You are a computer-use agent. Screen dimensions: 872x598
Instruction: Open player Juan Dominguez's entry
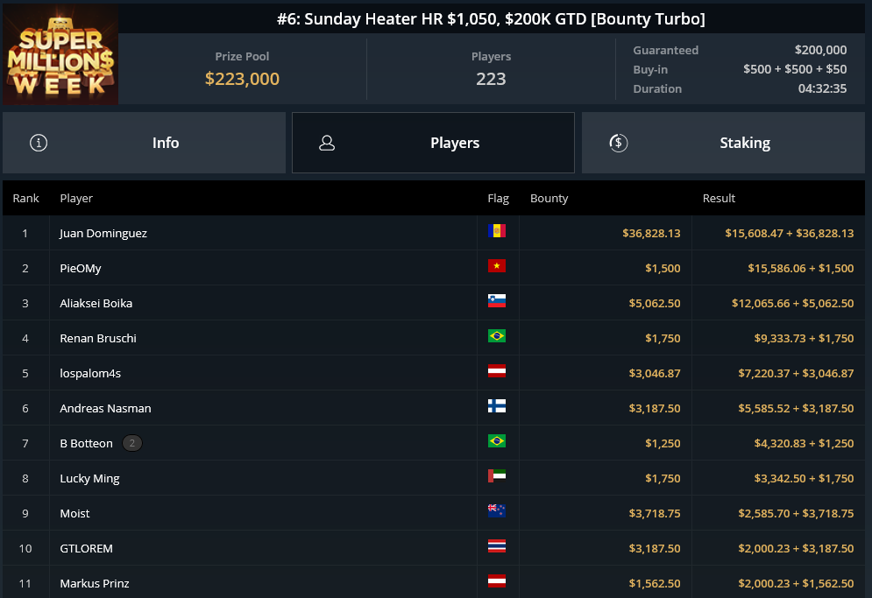click(103, 234)
